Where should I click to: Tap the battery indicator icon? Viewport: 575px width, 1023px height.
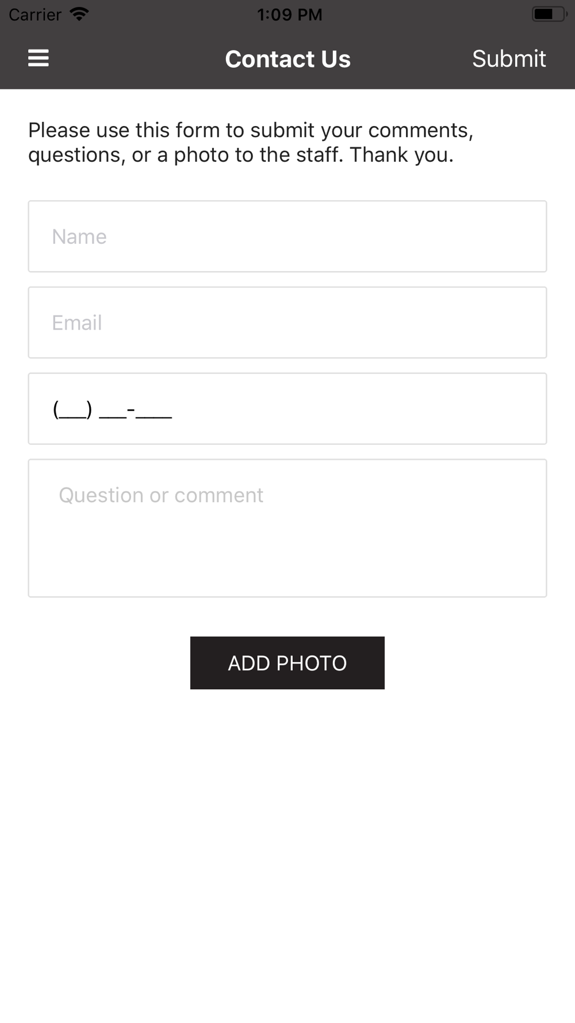549,14
